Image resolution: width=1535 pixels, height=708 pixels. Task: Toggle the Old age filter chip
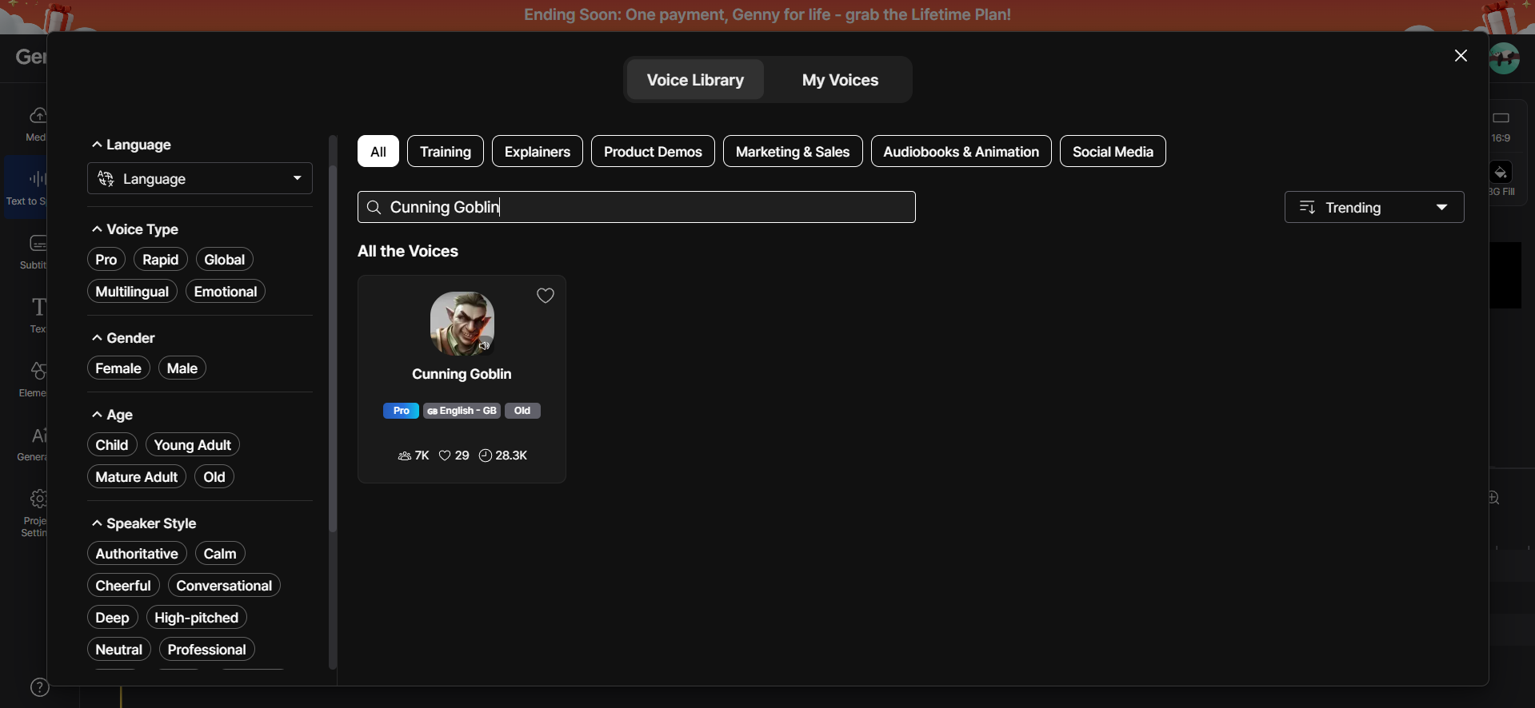tap(214, 477)
